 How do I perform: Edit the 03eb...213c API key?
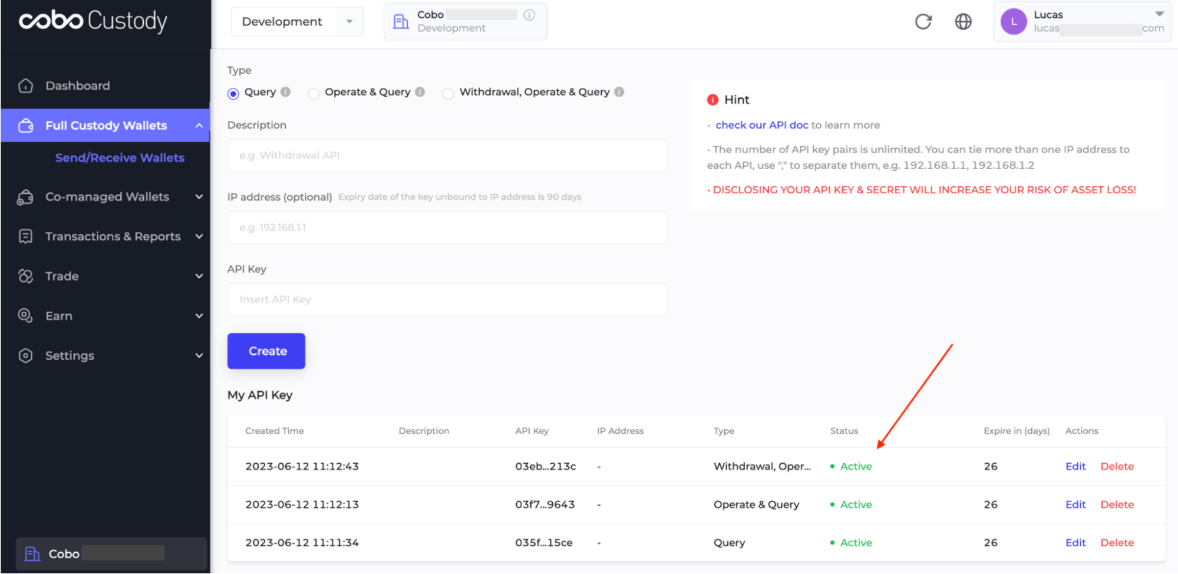point(1075,466)
